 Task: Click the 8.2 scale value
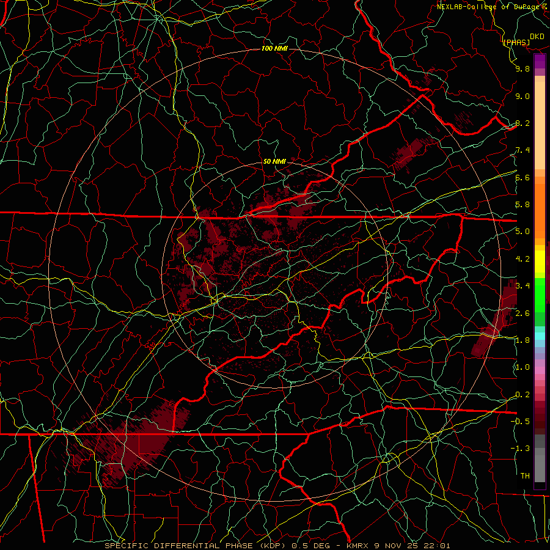pos(522,123)
